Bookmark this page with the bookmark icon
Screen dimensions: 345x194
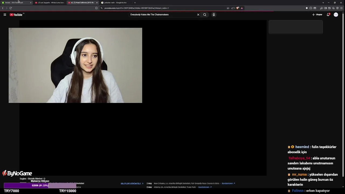[96, 8]
